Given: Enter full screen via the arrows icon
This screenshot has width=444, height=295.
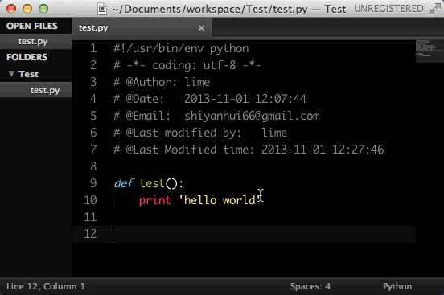Looking at the screenshot, I should (x=434, y=9).
